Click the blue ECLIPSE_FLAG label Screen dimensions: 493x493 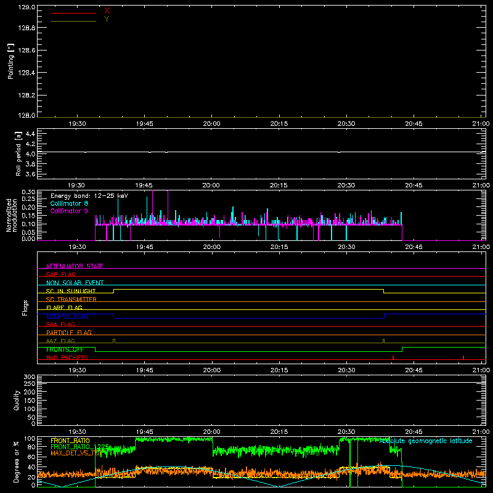(x=67, y=316)
